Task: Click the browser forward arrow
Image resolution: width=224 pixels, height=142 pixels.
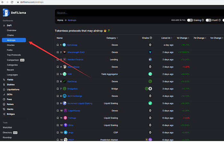Action: pos(7,2)
